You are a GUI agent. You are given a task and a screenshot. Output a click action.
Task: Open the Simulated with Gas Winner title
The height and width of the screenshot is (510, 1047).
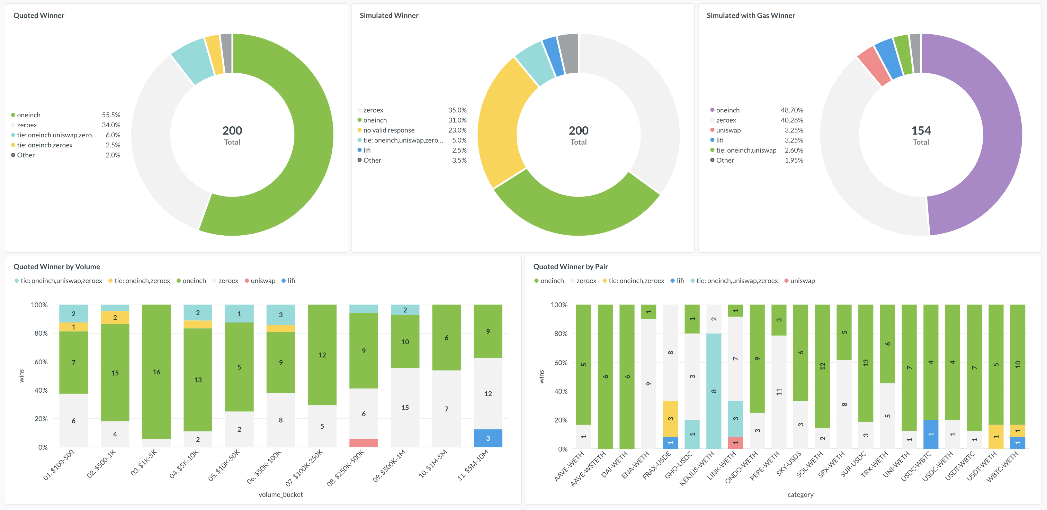click(x=751, y=16)
